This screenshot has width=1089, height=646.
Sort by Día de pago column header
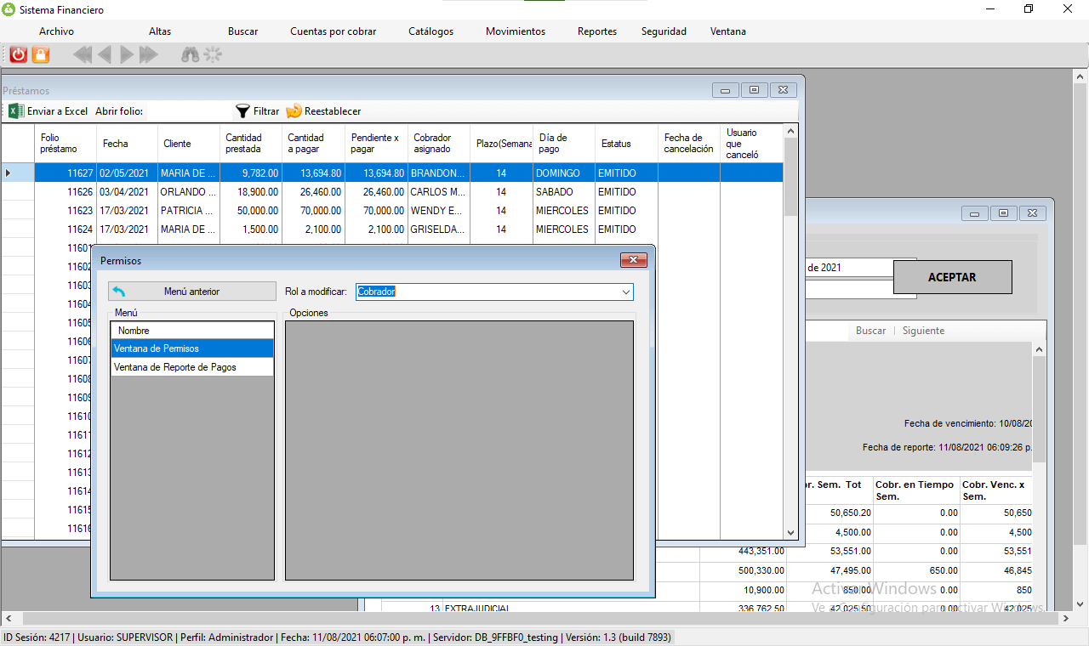[x=565, y=143]
